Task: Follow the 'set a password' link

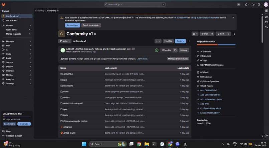Action: 181,18
